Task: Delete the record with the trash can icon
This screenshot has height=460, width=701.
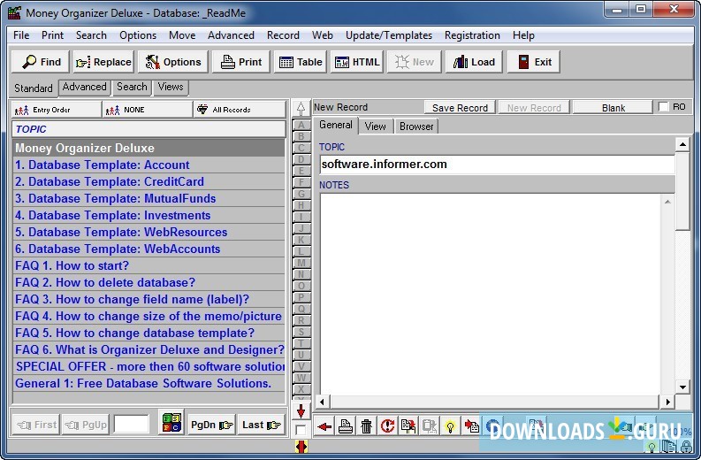Action: pos(366,426)
